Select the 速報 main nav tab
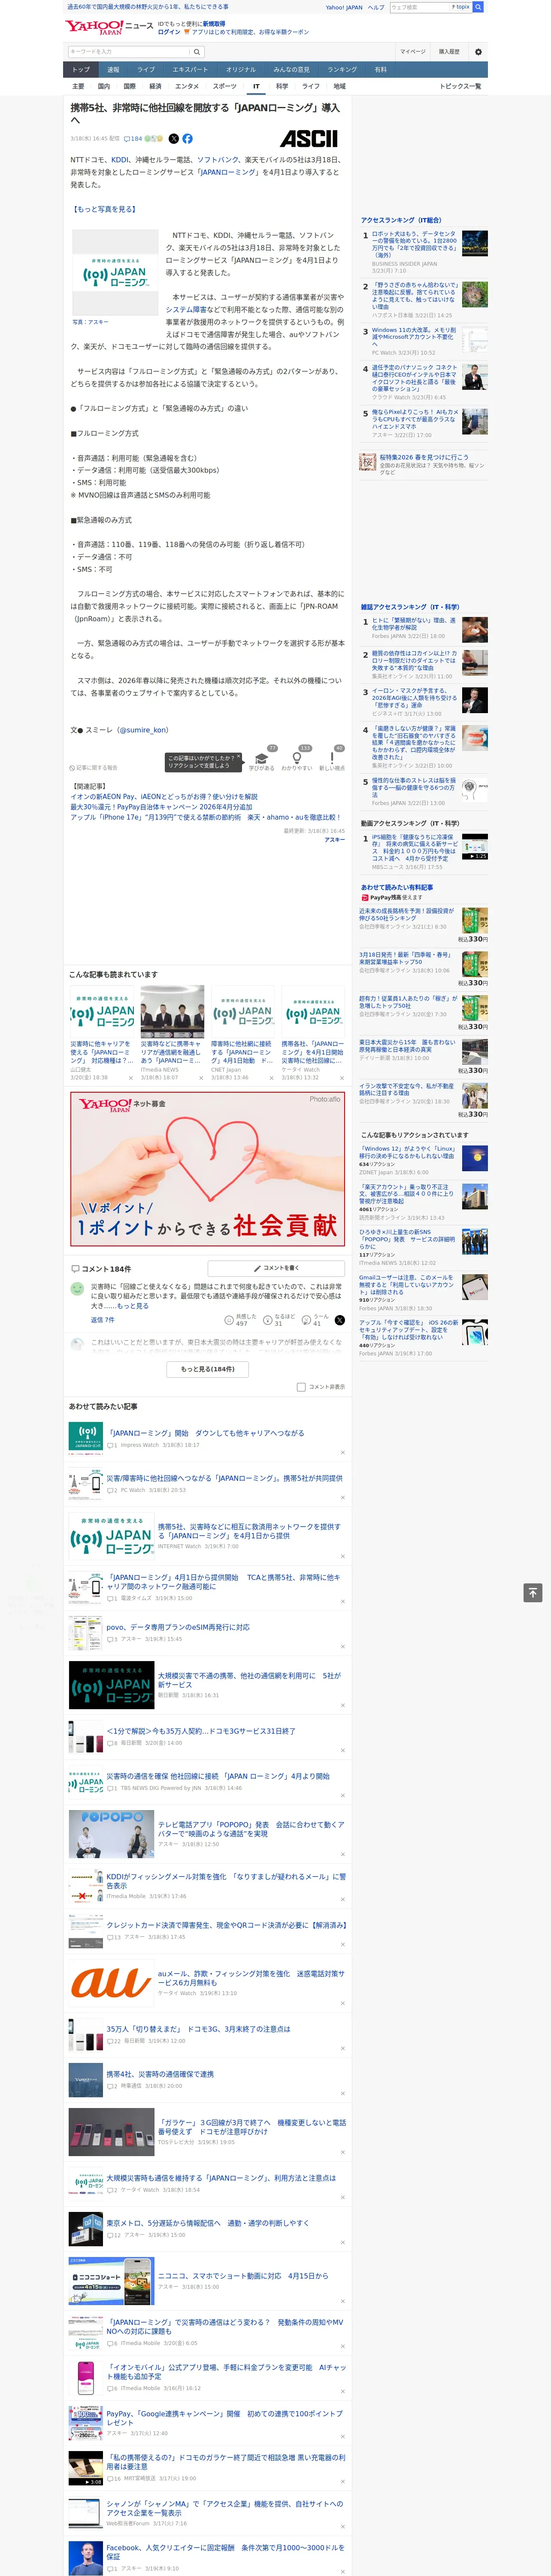 click(x=113, y=70)
